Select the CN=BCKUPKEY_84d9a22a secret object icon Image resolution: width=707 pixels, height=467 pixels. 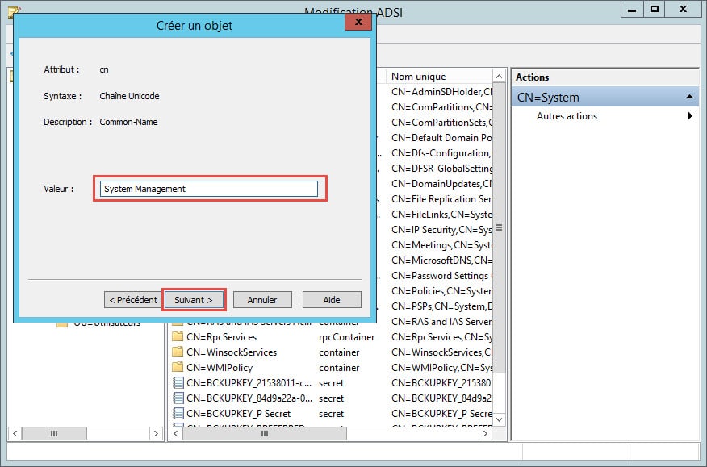[x=178, y=398]
